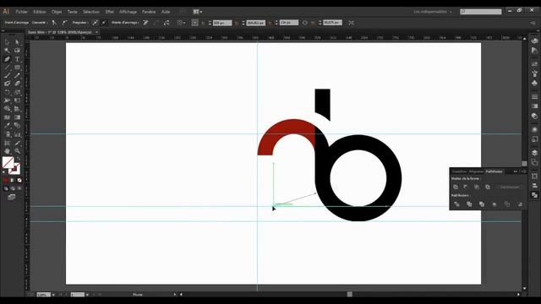
Task: Select the Zoom magnifier tool
Action: click(17, 151)
